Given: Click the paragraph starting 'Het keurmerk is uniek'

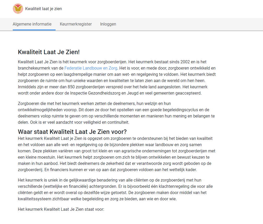Looking at the screenshot, I should pos(115,190).
